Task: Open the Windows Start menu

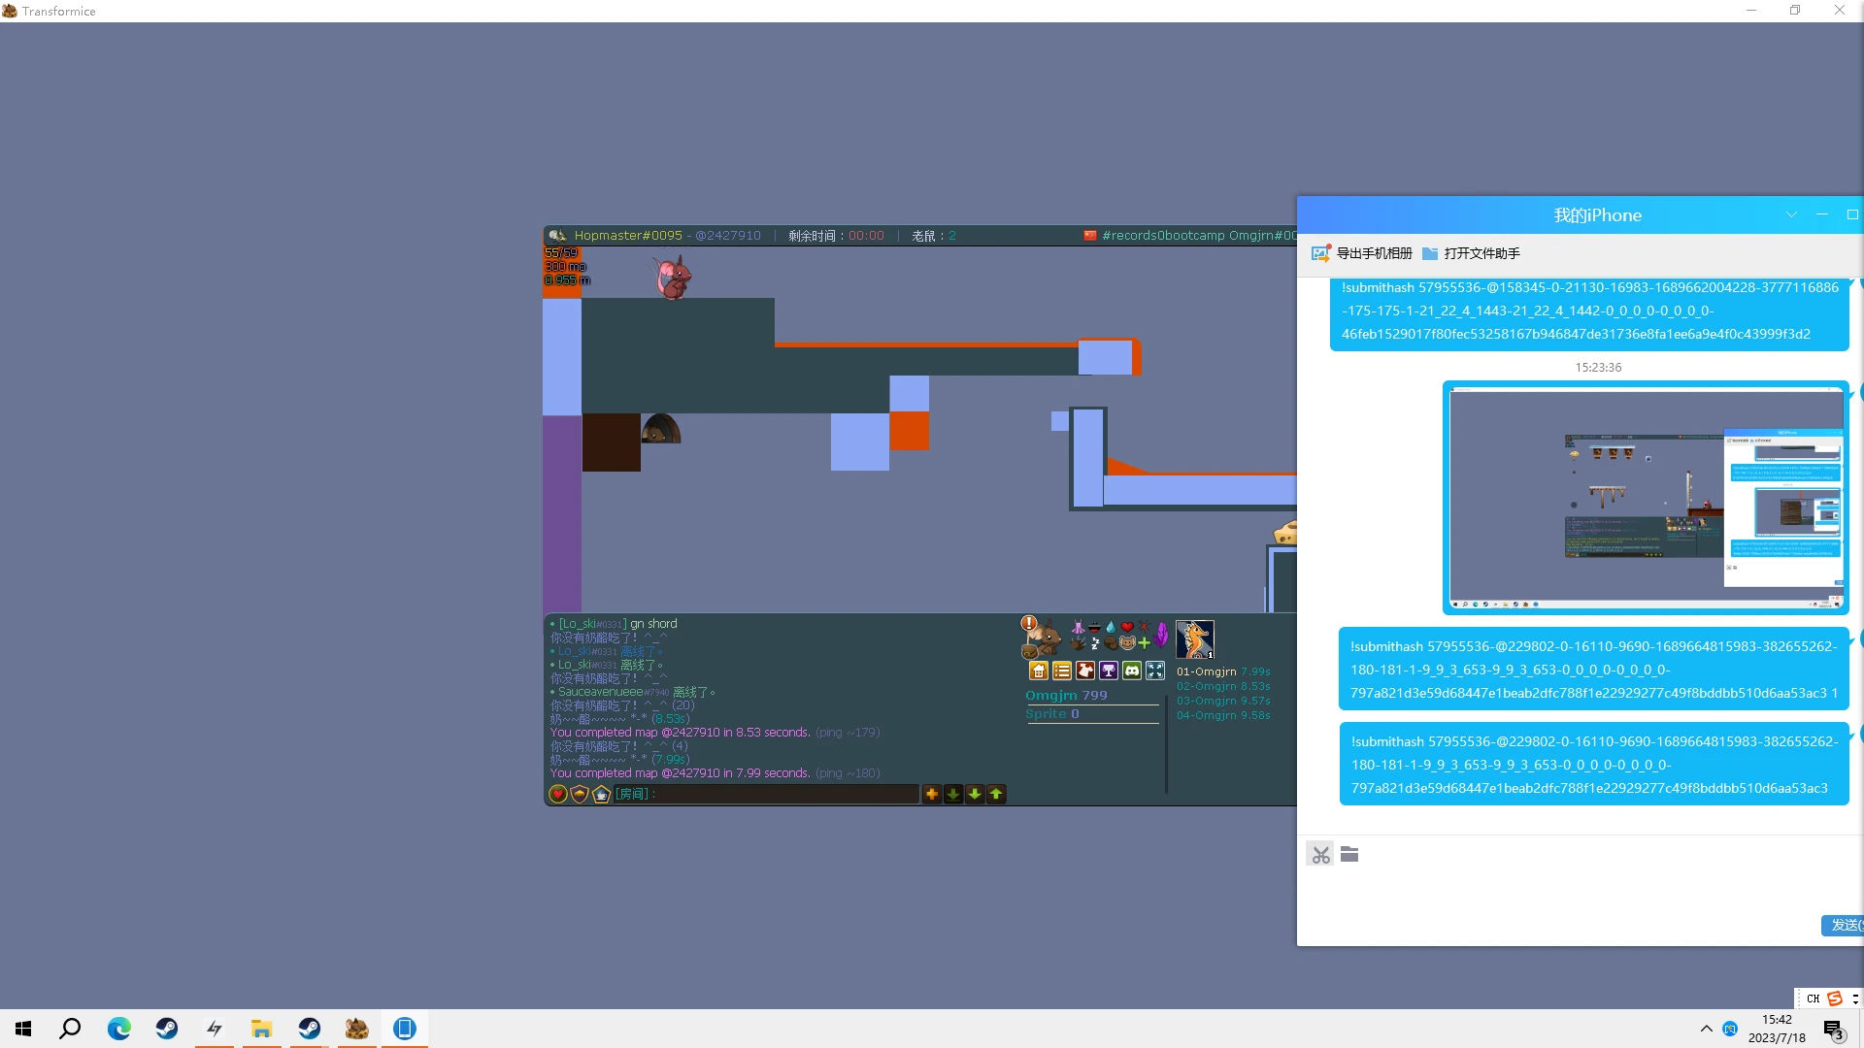Action: coord(23,1029)
